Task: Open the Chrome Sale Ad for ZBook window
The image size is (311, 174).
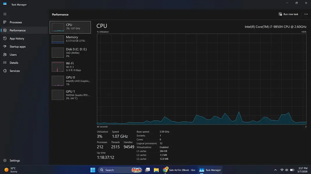Action: [x=179, y=170]
